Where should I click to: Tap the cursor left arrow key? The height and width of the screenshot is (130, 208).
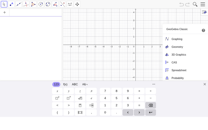(128, 112)
